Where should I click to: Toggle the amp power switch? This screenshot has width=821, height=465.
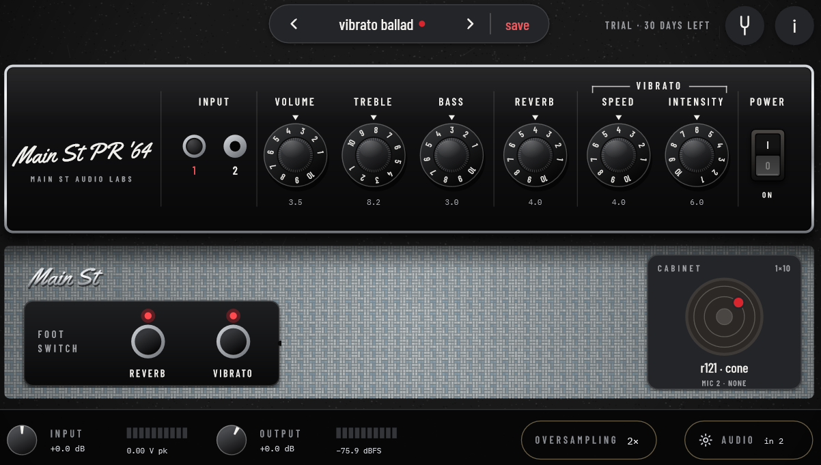pyautogui.click(x=768, y=155)
